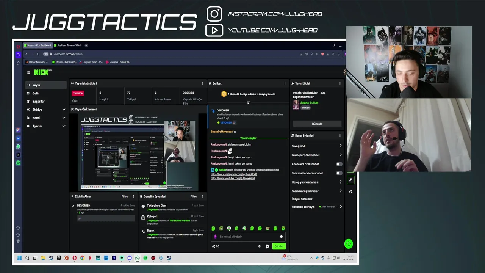The width and height of the screenshot is (485, 273).
Task: Open WhatsApp in the Opera sidebar
Action: (18, 146)
